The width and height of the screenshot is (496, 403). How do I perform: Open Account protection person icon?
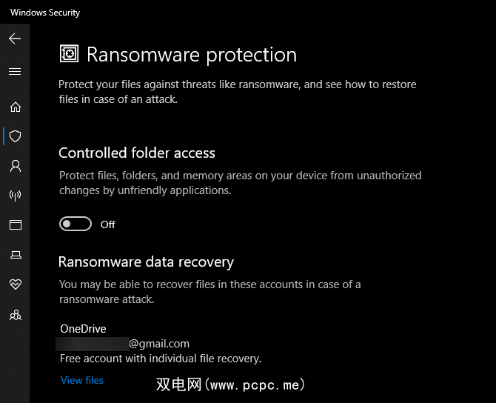pos(15,166)
